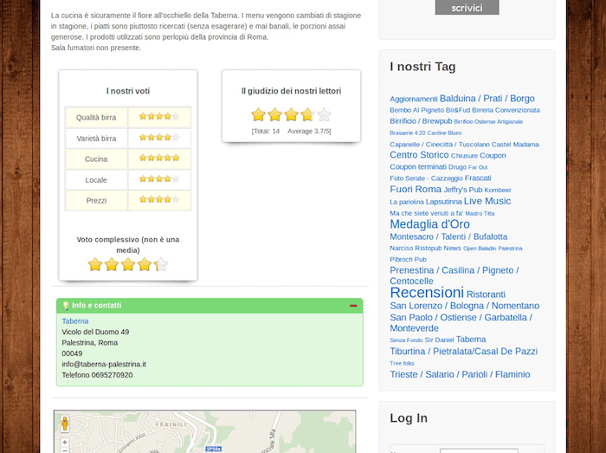Open the Centro Storico tag

click(419, 155)
